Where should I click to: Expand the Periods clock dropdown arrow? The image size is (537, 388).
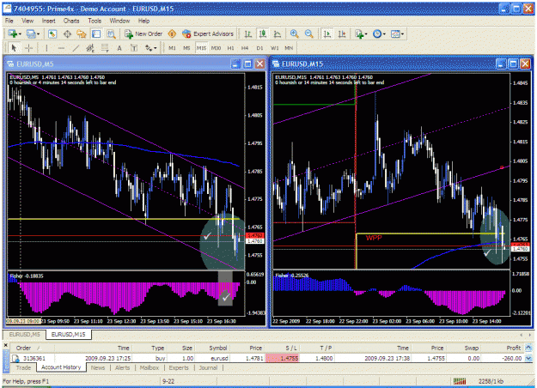pyautogui.click(x=384, y=33)
